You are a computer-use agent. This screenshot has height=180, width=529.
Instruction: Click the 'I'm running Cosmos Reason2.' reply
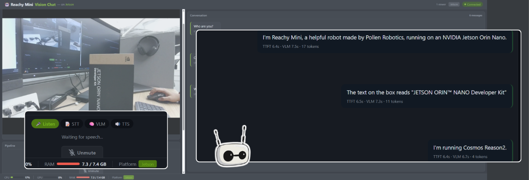coord(470,148)
